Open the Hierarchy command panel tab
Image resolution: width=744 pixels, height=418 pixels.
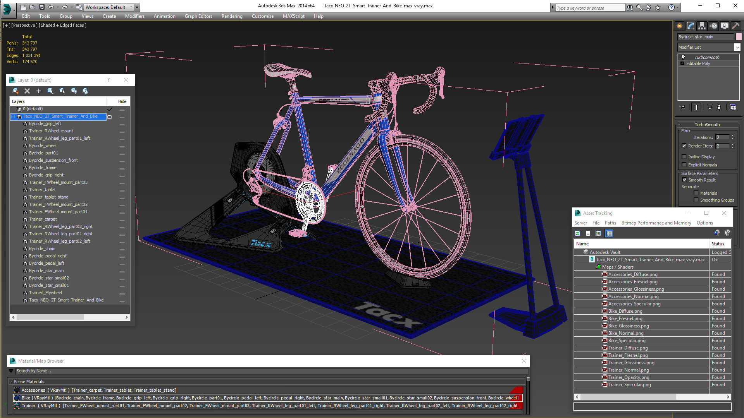click(702, 26)
